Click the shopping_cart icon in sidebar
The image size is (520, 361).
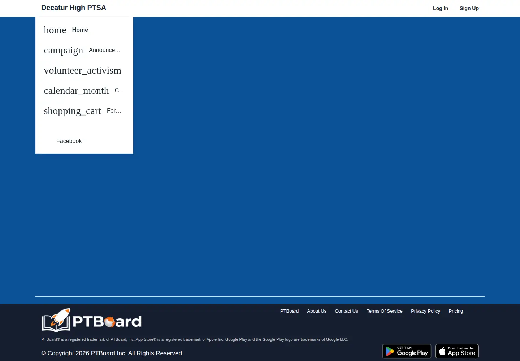(73, 111)
